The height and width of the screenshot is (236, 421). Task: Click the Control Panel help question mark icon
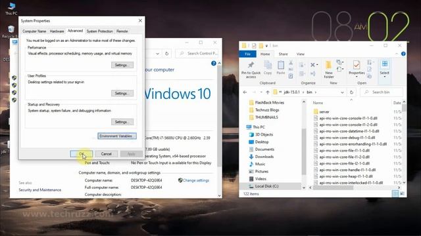(x=214, y=64)
